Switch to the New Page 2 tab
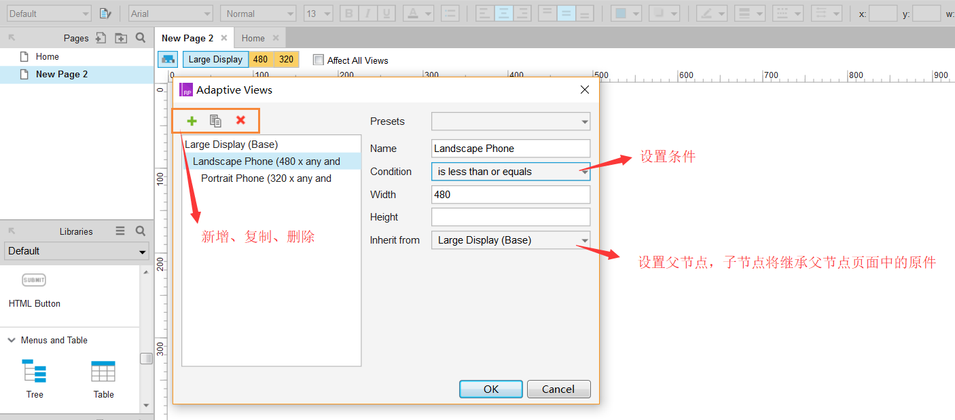The image size is (955, 420). (187, 38)
